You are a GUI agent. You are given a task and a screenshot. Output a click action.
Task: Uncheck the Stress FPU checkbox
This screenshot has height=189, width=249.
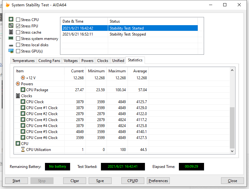coord(18,26)
